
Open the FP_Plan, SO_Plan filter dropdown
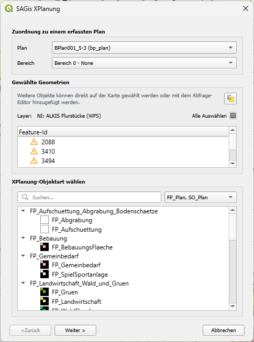[x=200, y=197]
